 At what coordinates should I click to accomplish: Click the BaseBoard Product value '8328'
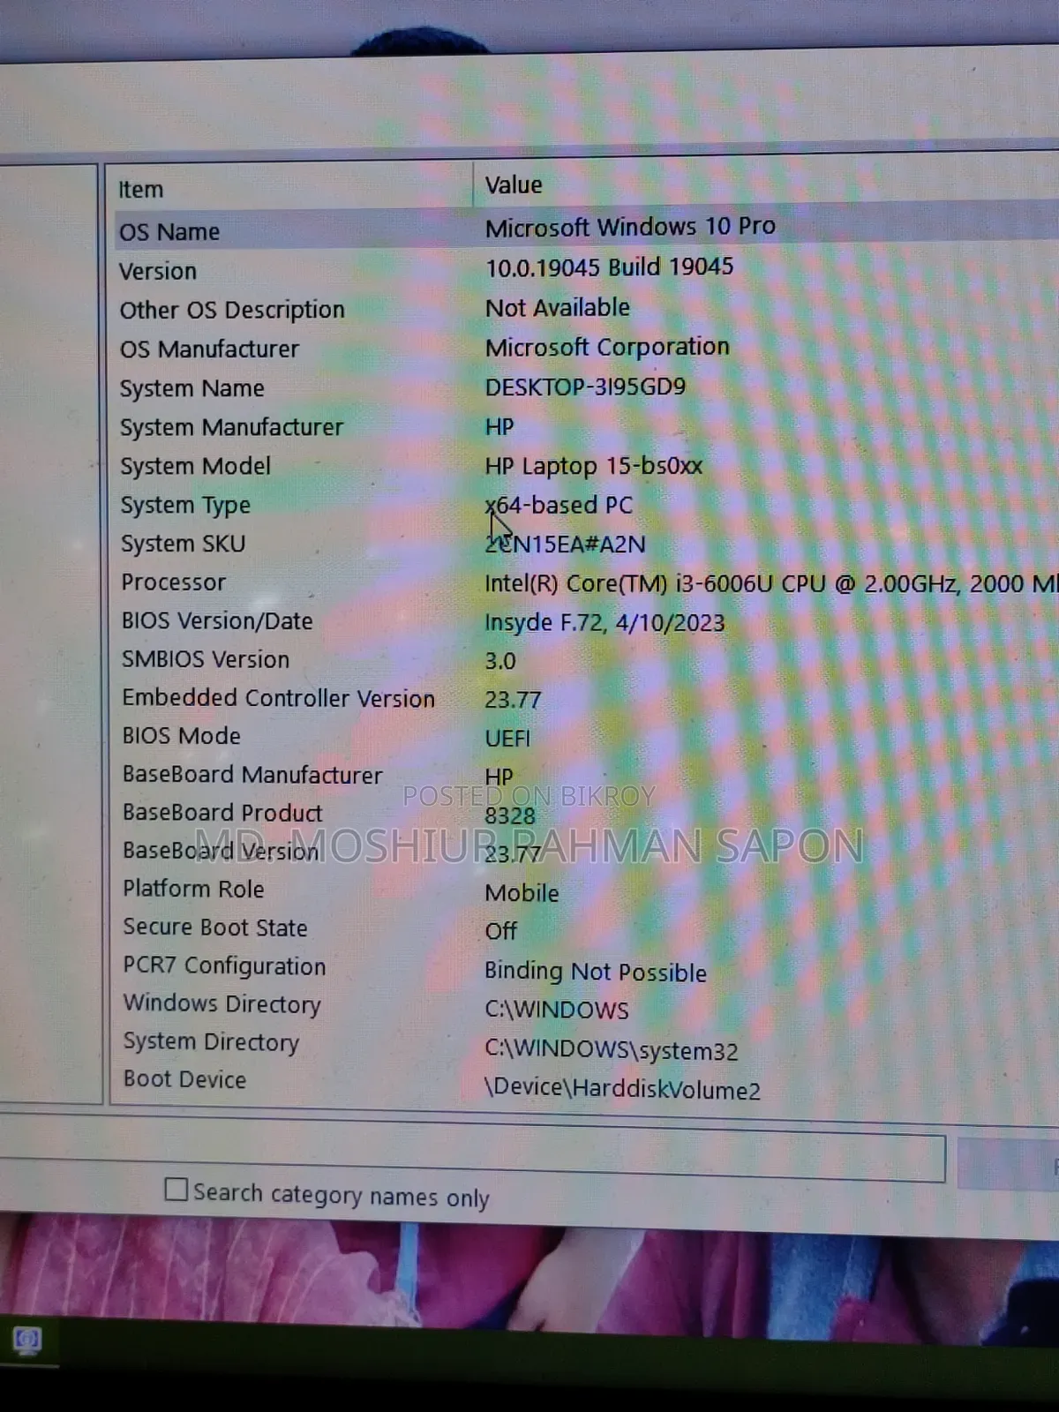point(510,815)
